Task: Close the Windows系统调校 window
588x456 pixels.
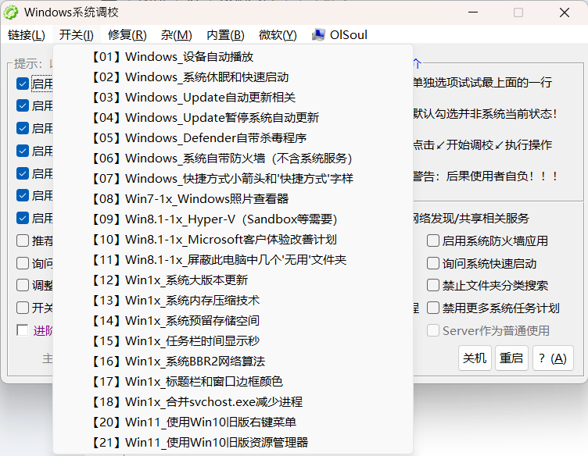Action: point(565,12)
